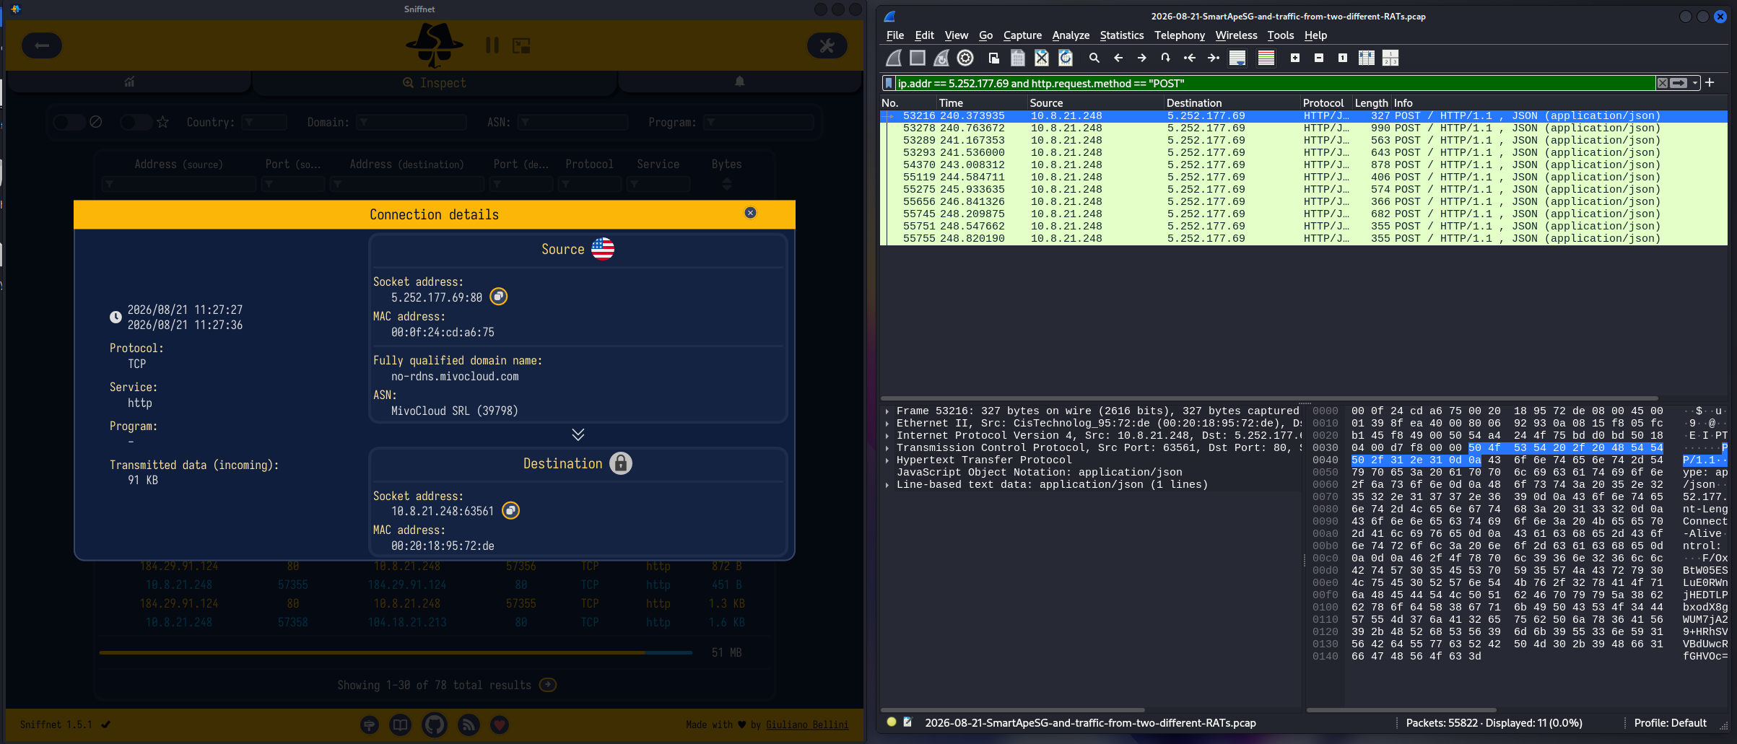1737x744 pixels.
Task: Expand Transmission Control Protocol row
Action: 887,448
